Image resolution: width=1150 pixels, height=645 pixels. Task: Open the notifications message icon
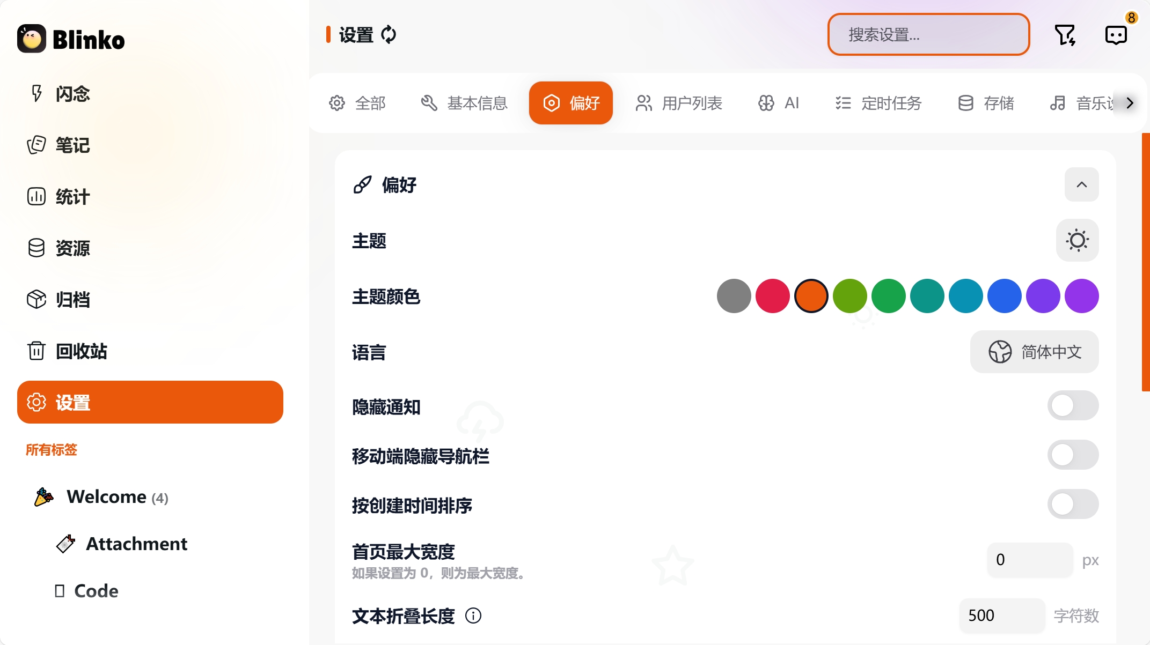coord(1116,35)
